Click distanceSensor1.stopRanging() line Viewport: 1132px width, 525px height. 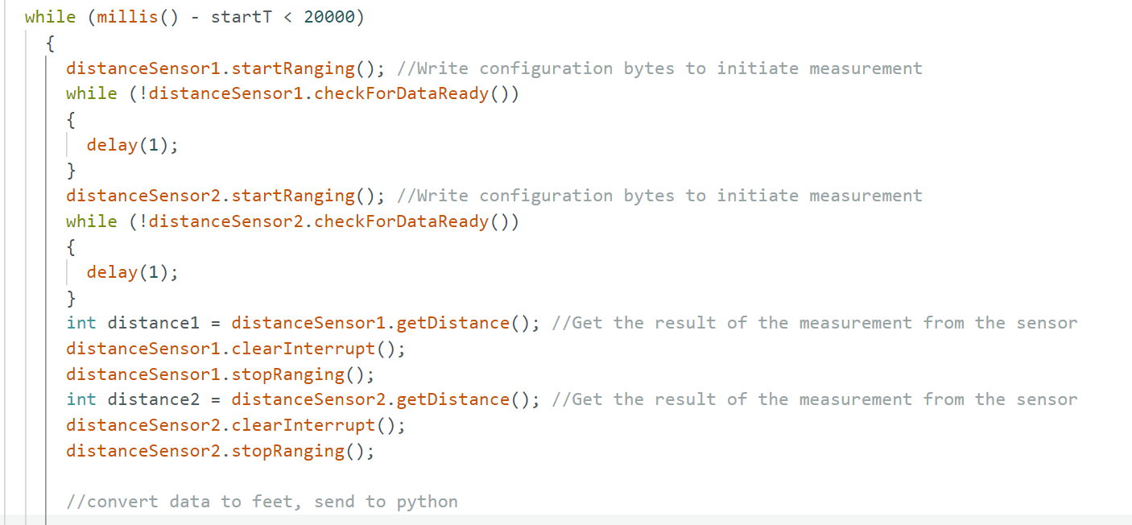click(221, 374)
